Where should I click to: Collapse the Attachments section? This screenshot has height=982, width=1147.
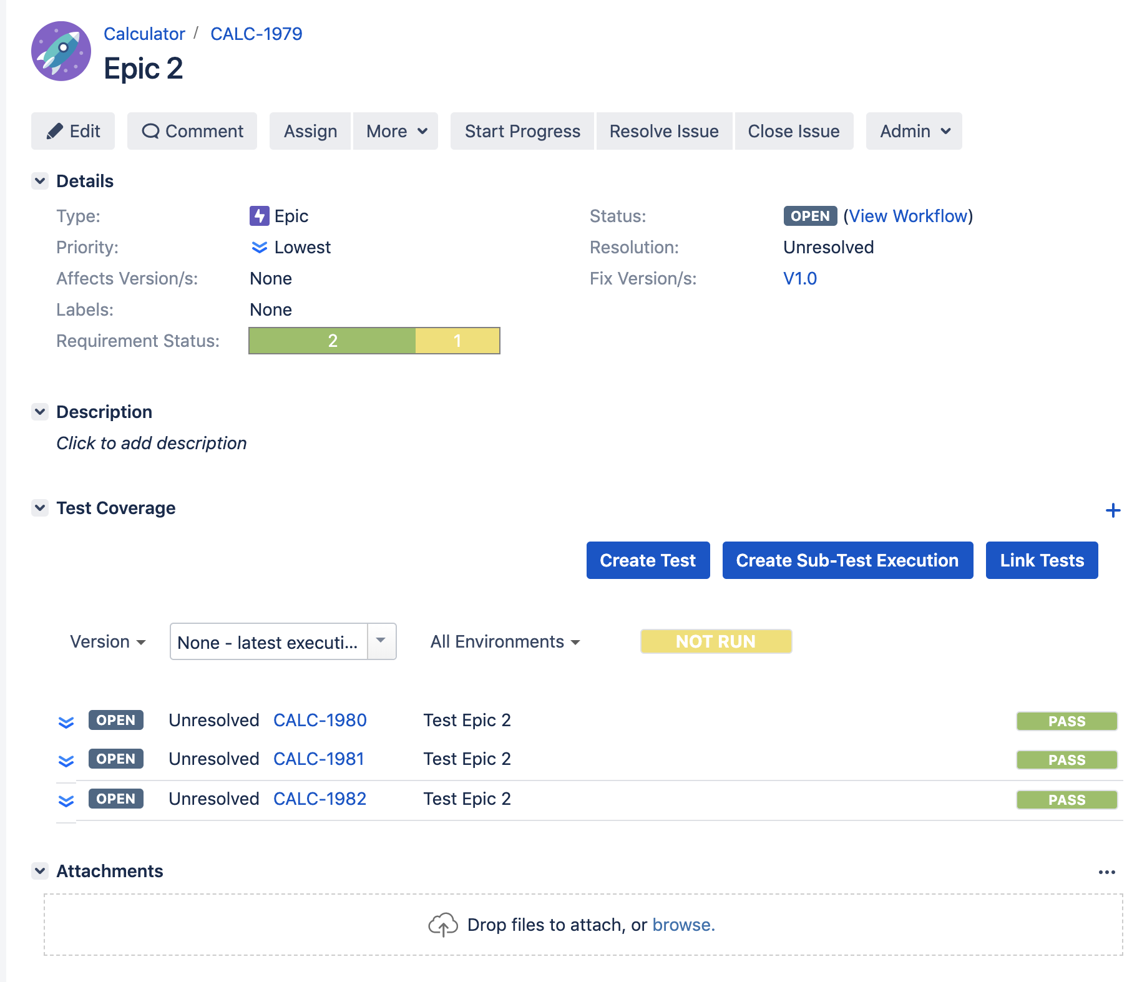point(39,871)
